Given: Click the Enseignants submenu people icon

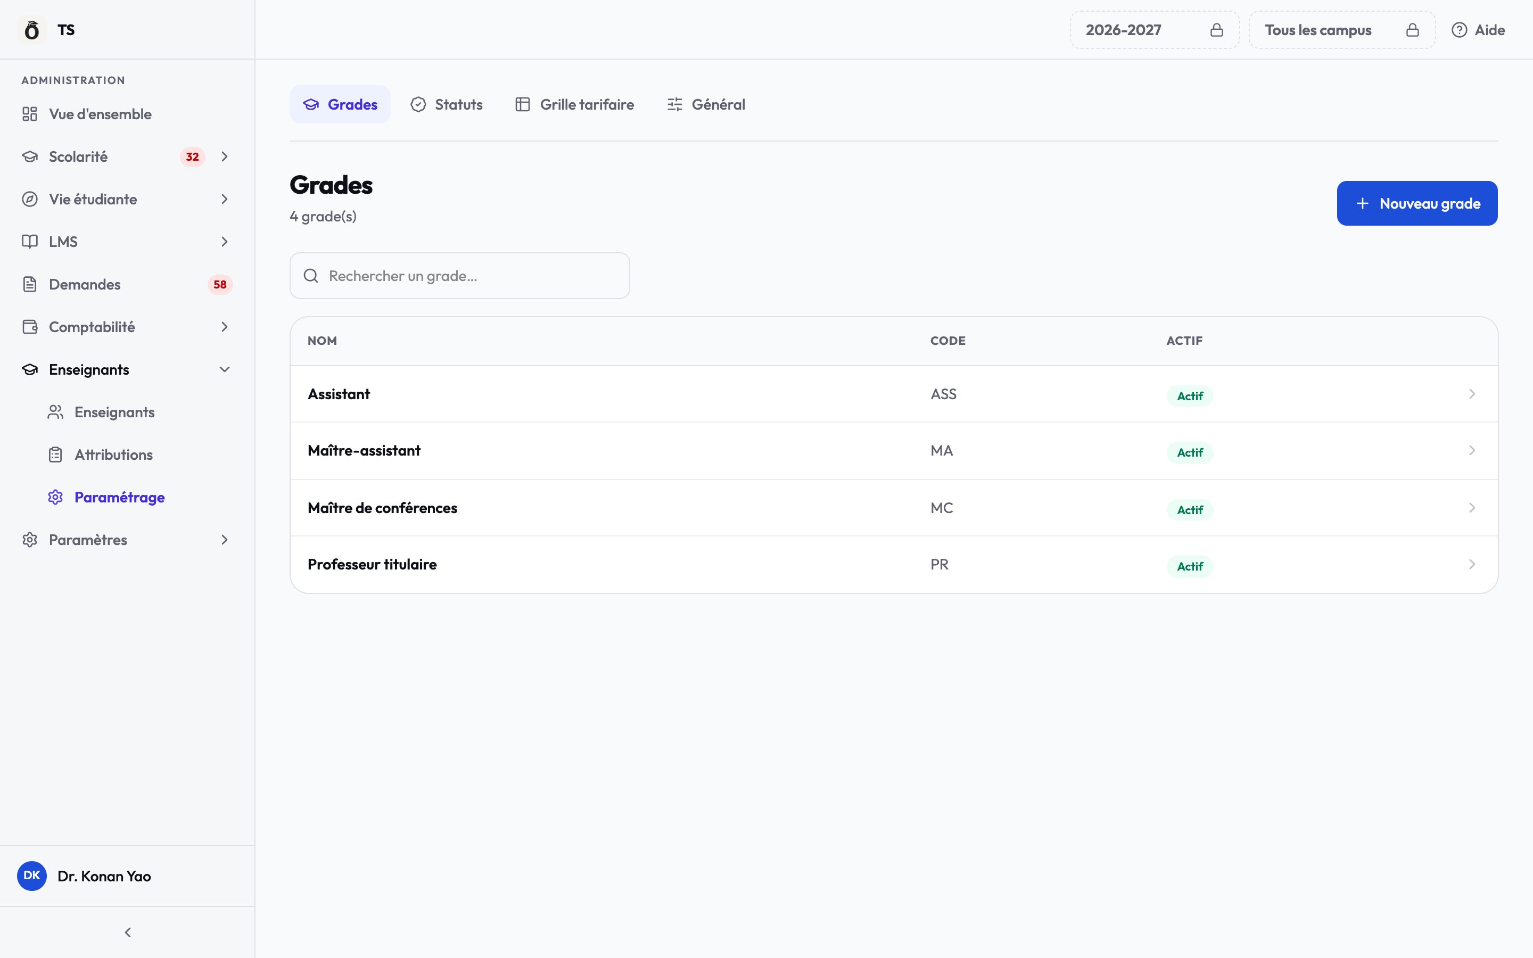Looking at the screenshot, I should (x=56, y=412).
